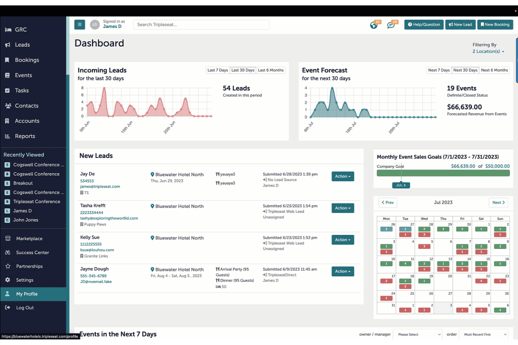
Task: Toggle the hamburger sidebar menu button
Action: click(79, 24)
